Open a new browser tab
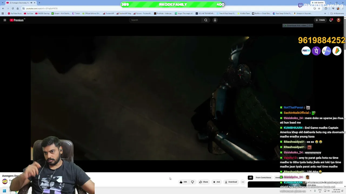Viewport: 346px width, 194px height. point(39,3)
